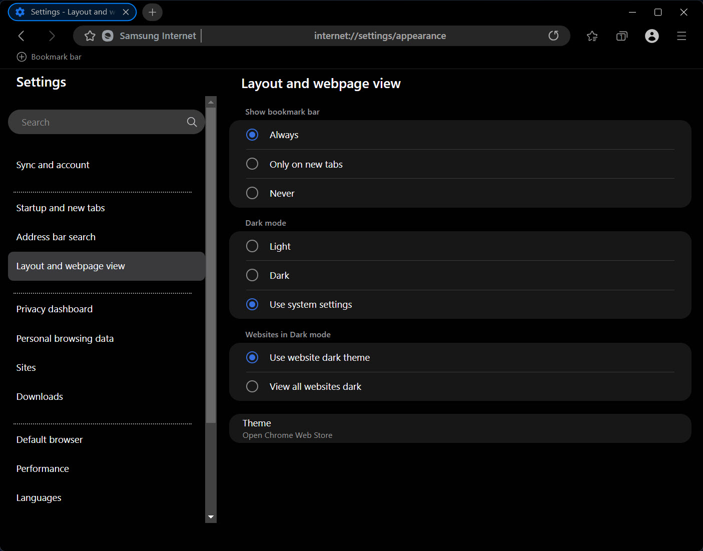The image size is (703, 551).
Task: Click the sidebar scrollbar down arrow
Action: coord(211,517)
